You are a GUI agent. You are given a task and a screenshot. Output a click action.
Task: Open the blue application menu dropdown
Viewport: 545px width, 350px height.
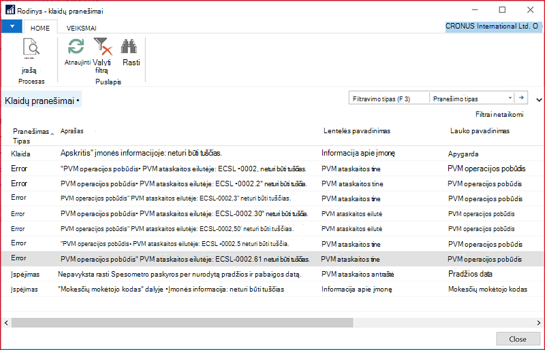pyautogui.click(x=12, y=27)
